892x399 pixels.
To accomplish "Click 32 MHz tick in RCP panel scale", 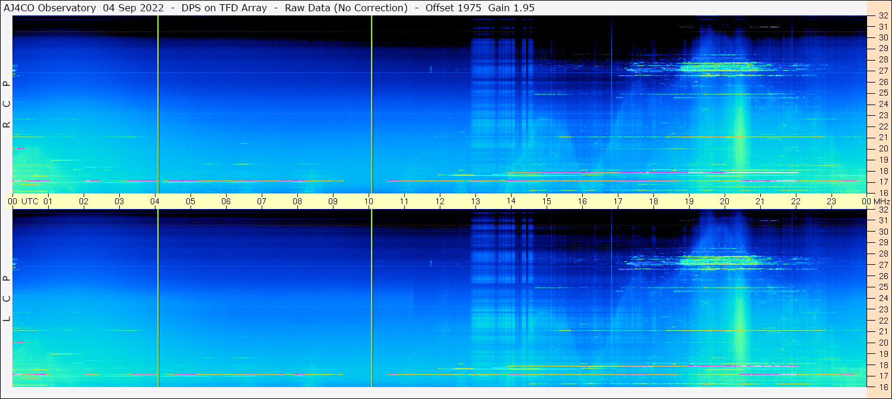I will point(883,17).
